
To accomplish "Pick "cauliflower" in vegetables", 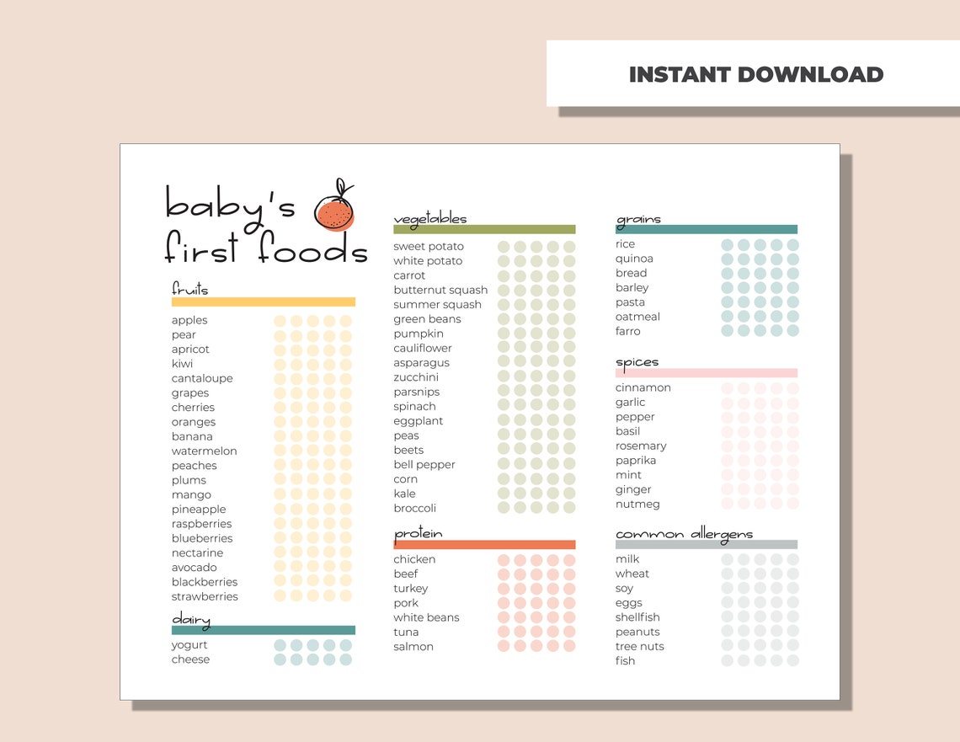I will pyautogui.click(x=423, y=348).
